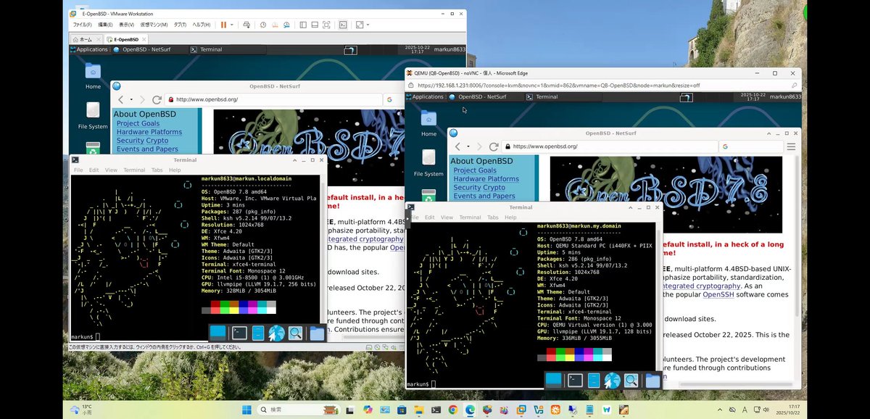The height and width of the screenshot is (419, 870).
Task: Select the E-OpenBSD tab in VMware
Action: click(x=126, y=39)
